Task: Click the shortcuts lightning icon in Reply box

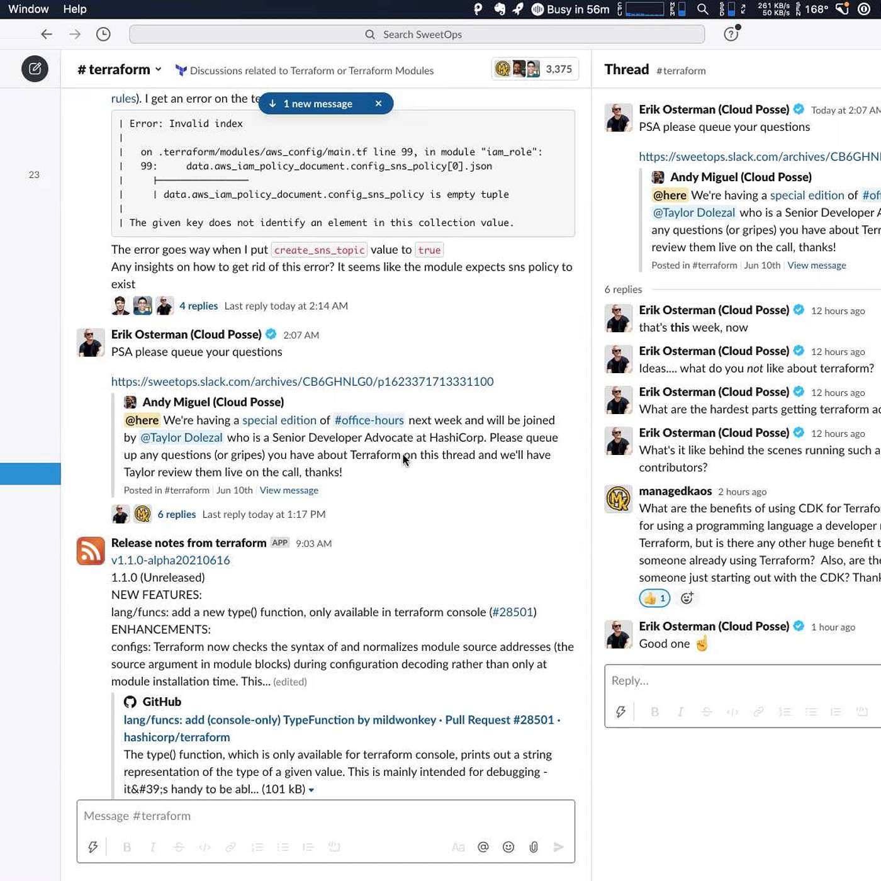Action: tap(620, 712)
